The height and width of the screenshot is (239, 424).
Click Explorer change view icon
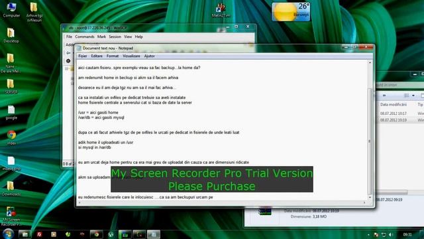coord(406,96)
